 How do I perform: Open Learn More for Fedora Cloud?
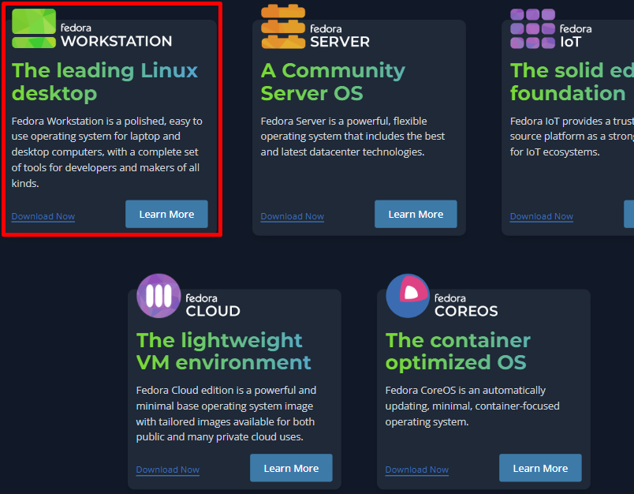point(291,468)
